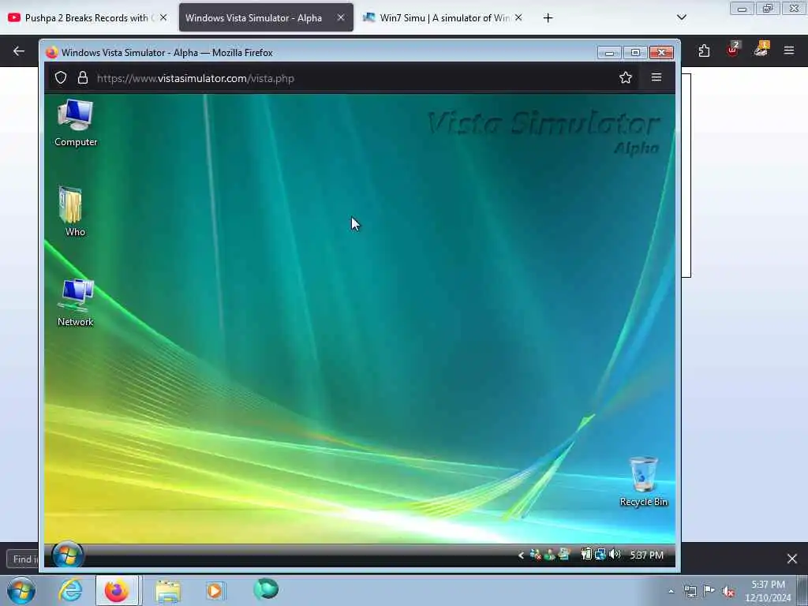
Task: Click the muted volume tray icon
Action: [728, 592]
